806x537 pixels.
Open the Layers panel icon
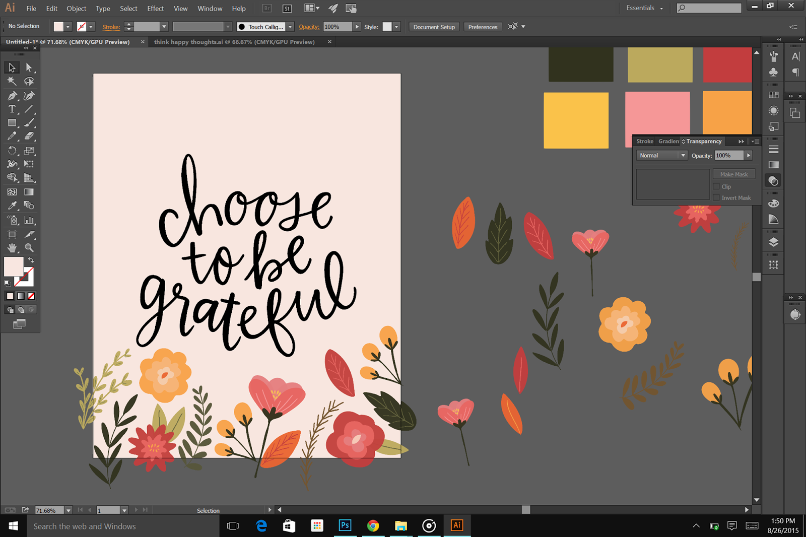(774, 242)
